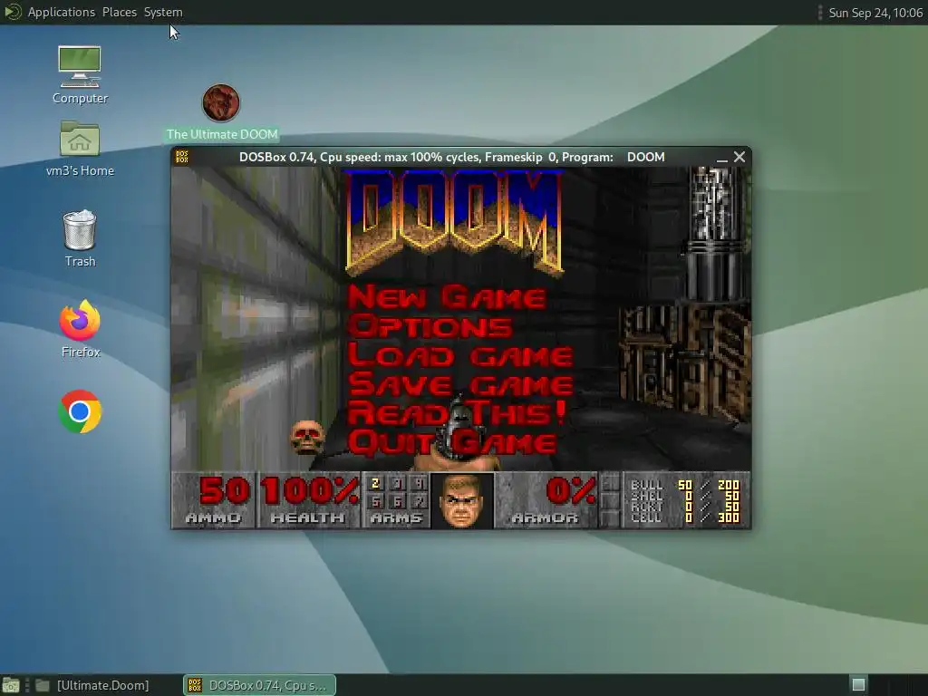Viewport: 928px width, 696px height.
Task: Open the Places menu
Action: tap(119, 12)
